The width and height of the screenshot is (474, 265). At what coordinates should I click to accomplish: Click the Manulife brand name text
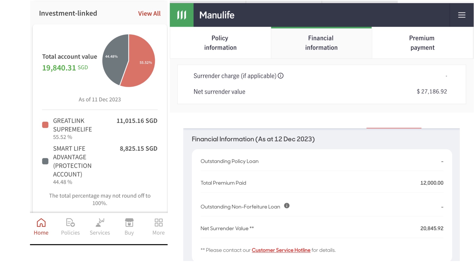pyautogui.click(x=217, y=15)
